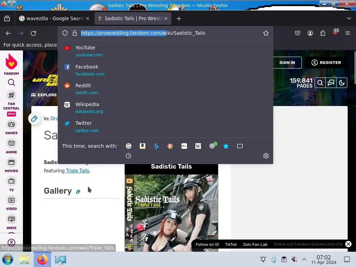This screenshot has height=267, width=356.
Task: Open Wikis in Fandom sidebar
Action: 11,222
